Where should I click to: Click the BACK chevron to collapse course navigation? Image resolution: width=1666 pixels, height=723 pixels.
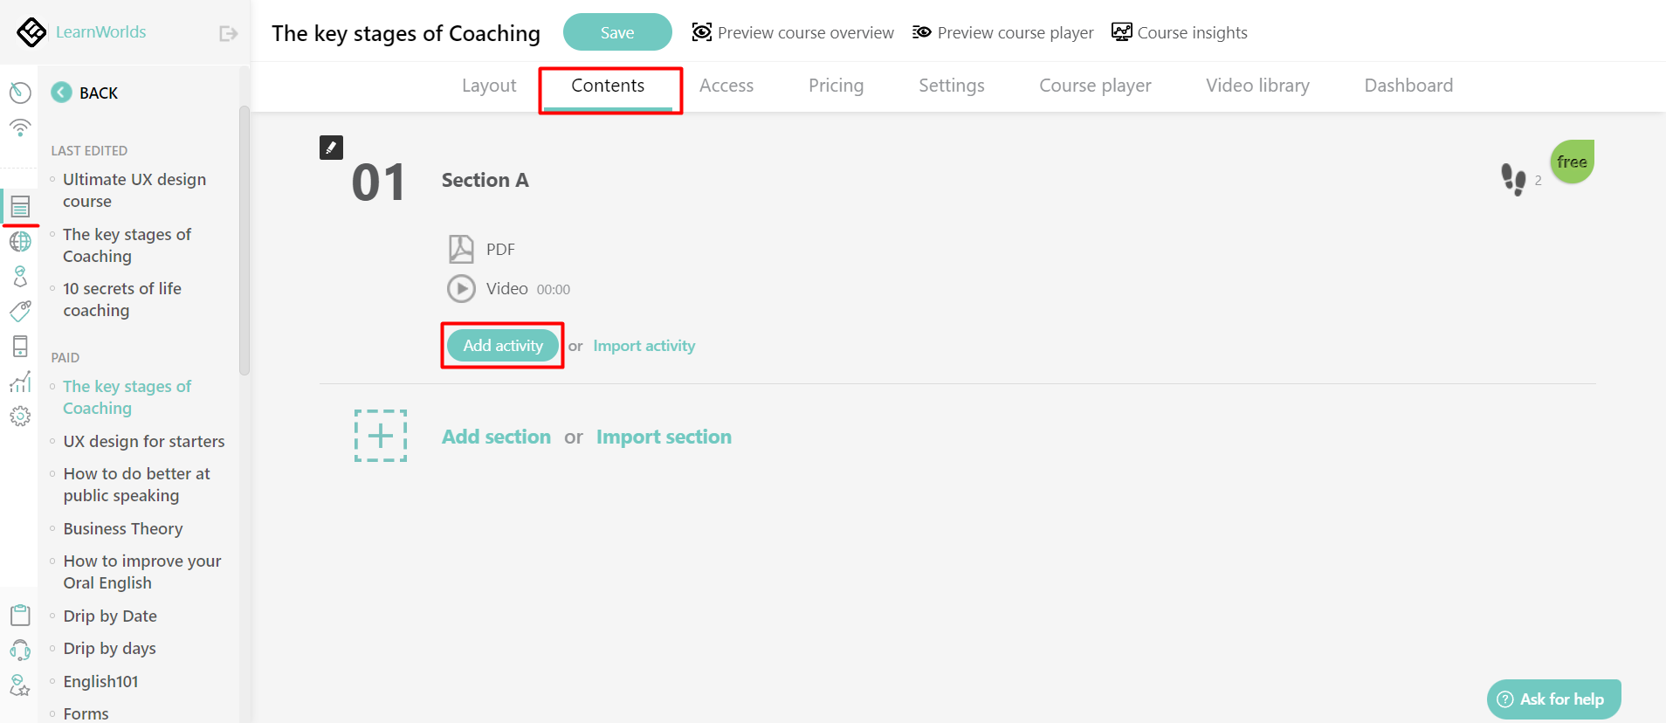60,92
